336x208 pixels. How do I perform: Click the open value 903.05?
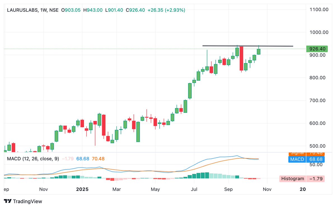click(x=73, y=10)
